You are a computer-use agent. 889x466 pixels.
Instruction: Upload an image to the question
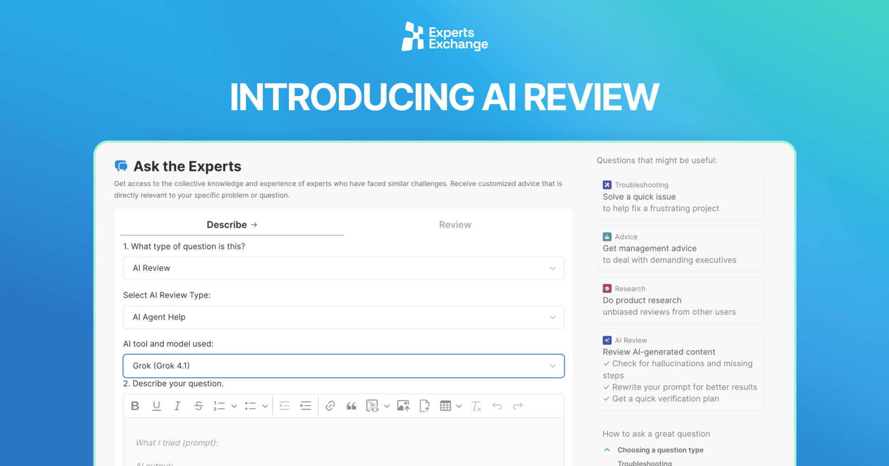coord(403,406)
